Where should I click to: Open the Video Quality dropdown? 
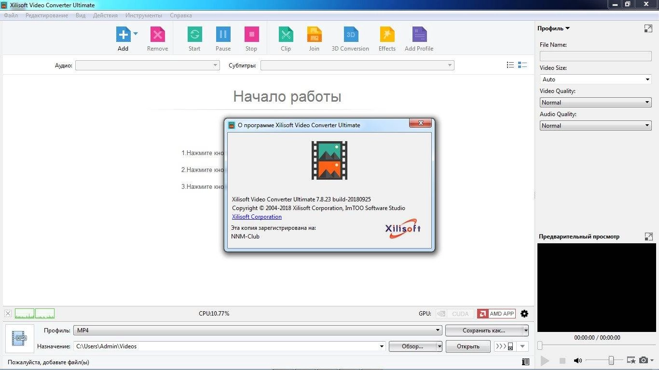point(596,103)
